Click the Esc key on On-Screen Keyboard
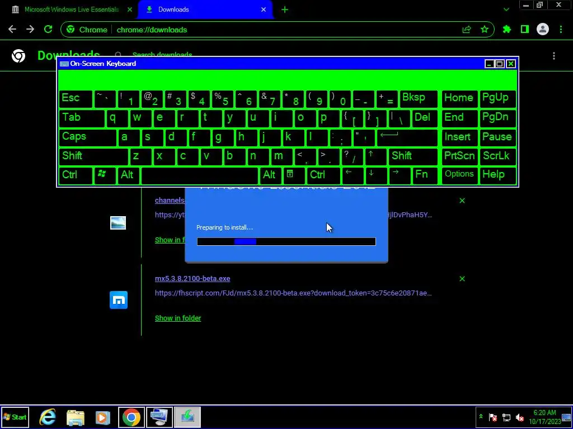The height and width of the screenshot is (429, 573). [x=76, y=98]
